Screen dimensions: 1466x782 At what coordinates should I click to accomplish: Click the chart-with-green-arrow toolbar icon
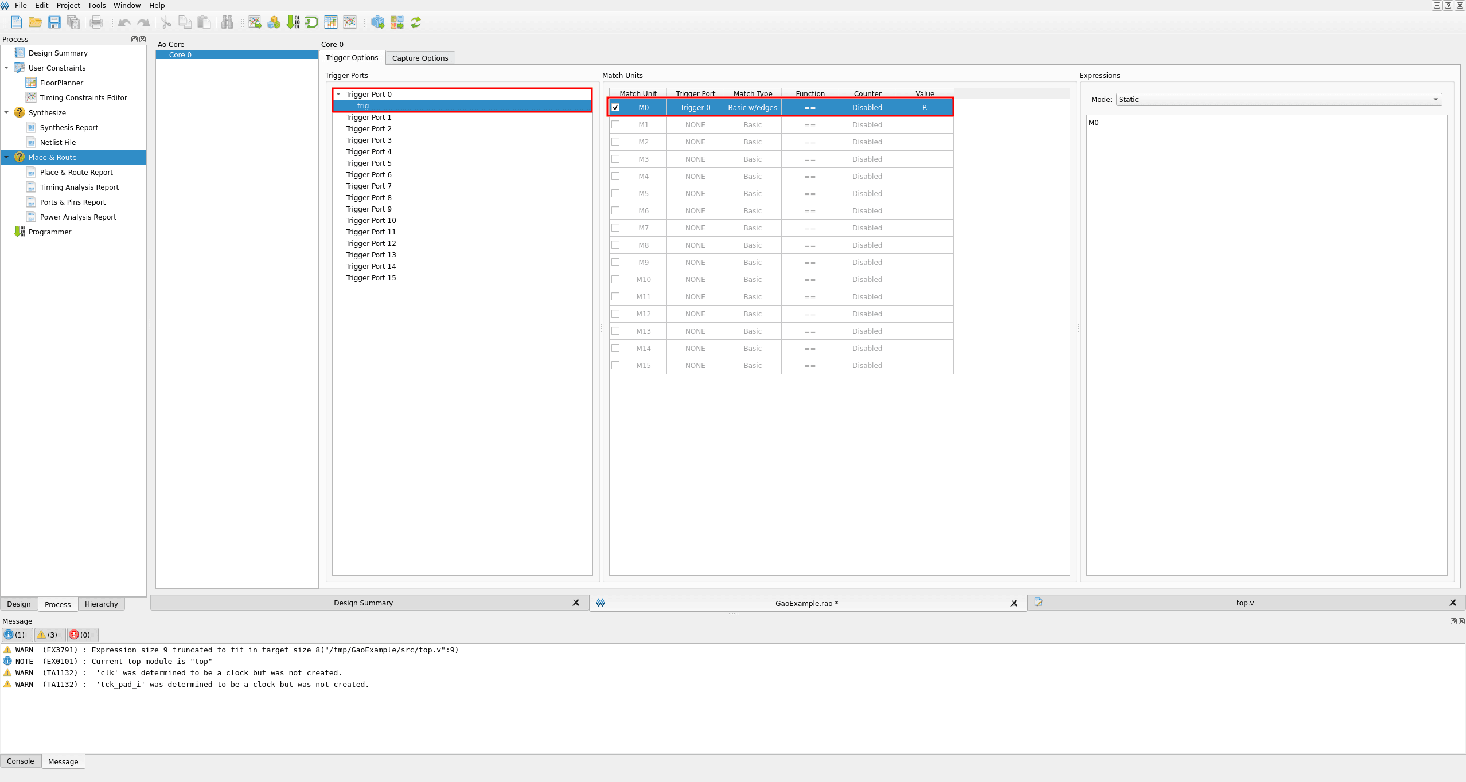click(x=255, y=22)
